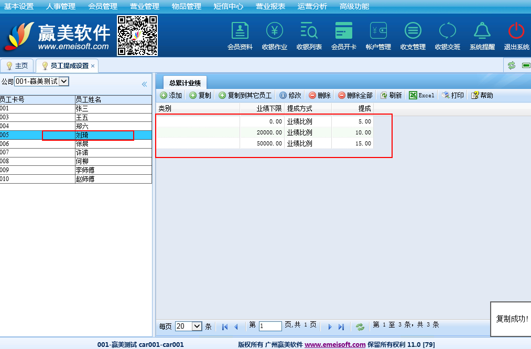Image resolution: width=531 pixels, height=349 pixels.
Task: Open the 营业报表 menu
Action: point(270,6)
